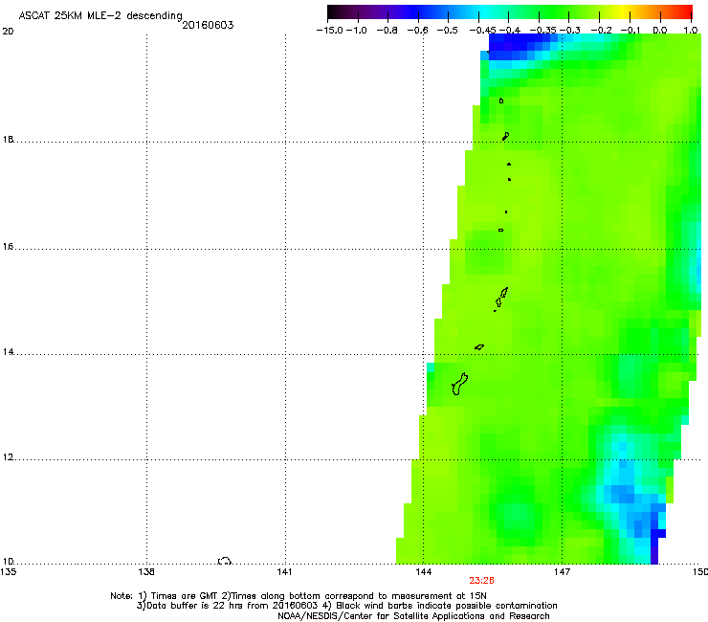Click the longitude axis label 147
Screen dimensions: 708x622
[x=562, y=572]
